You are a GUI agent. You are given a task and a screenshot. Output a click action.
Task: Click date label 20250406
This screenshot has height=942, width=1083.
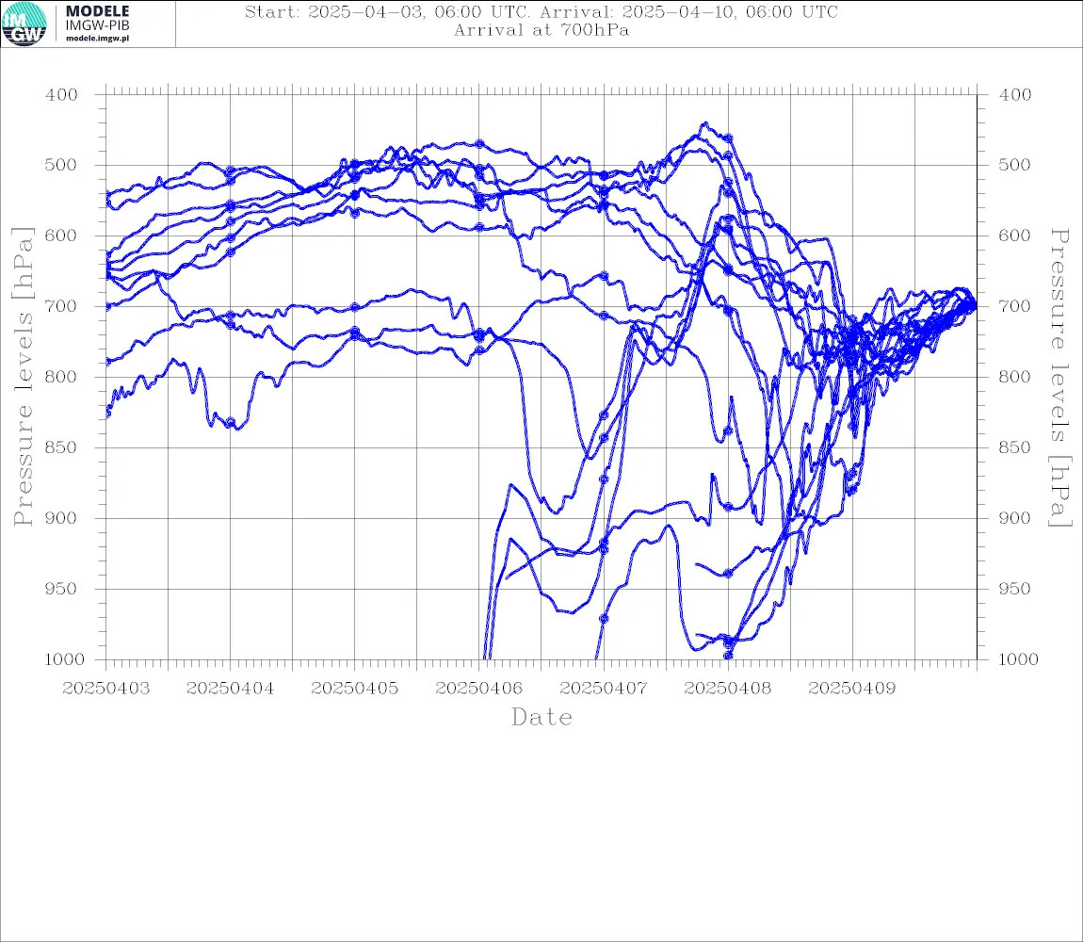click(x=478, y=689)
